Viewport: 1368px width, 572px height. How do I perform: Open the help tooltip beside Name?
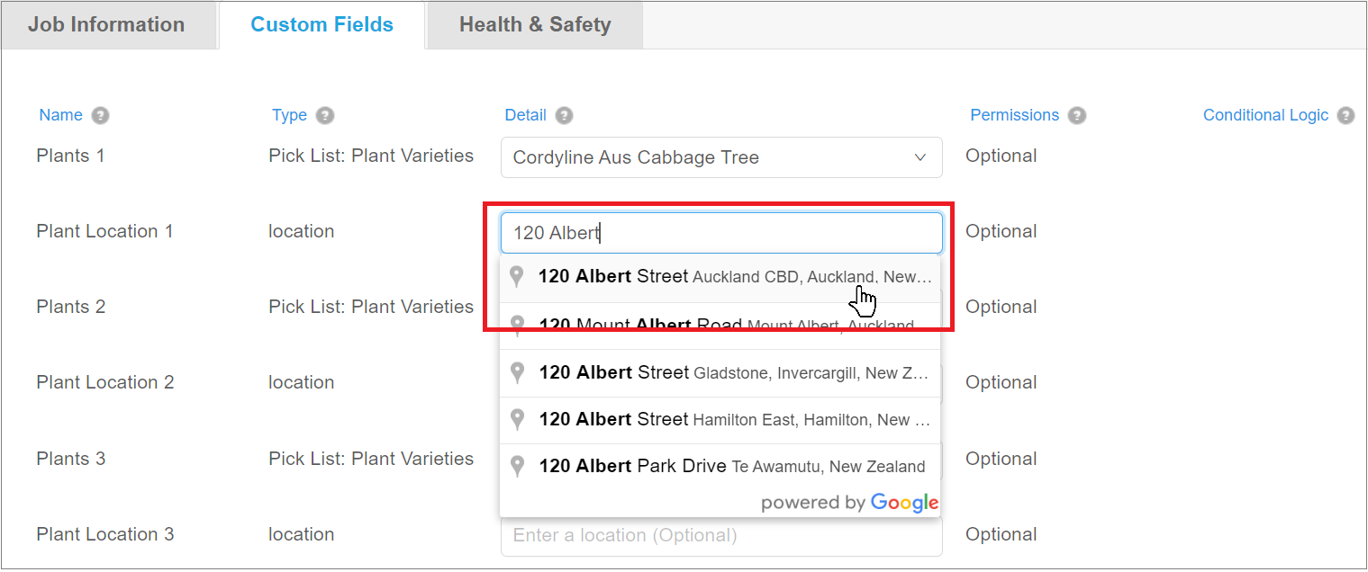pos(99,114)
